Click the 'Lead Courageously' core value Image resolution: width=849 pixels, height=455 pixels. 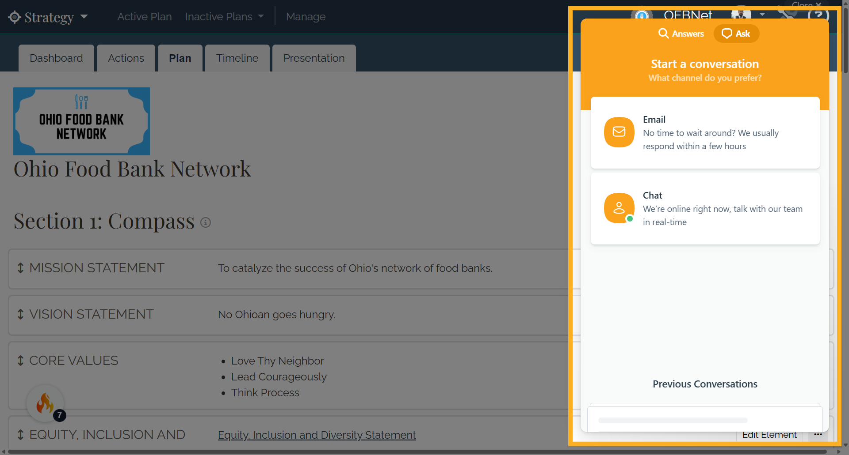pyautogui.click(x=279, y=377)
